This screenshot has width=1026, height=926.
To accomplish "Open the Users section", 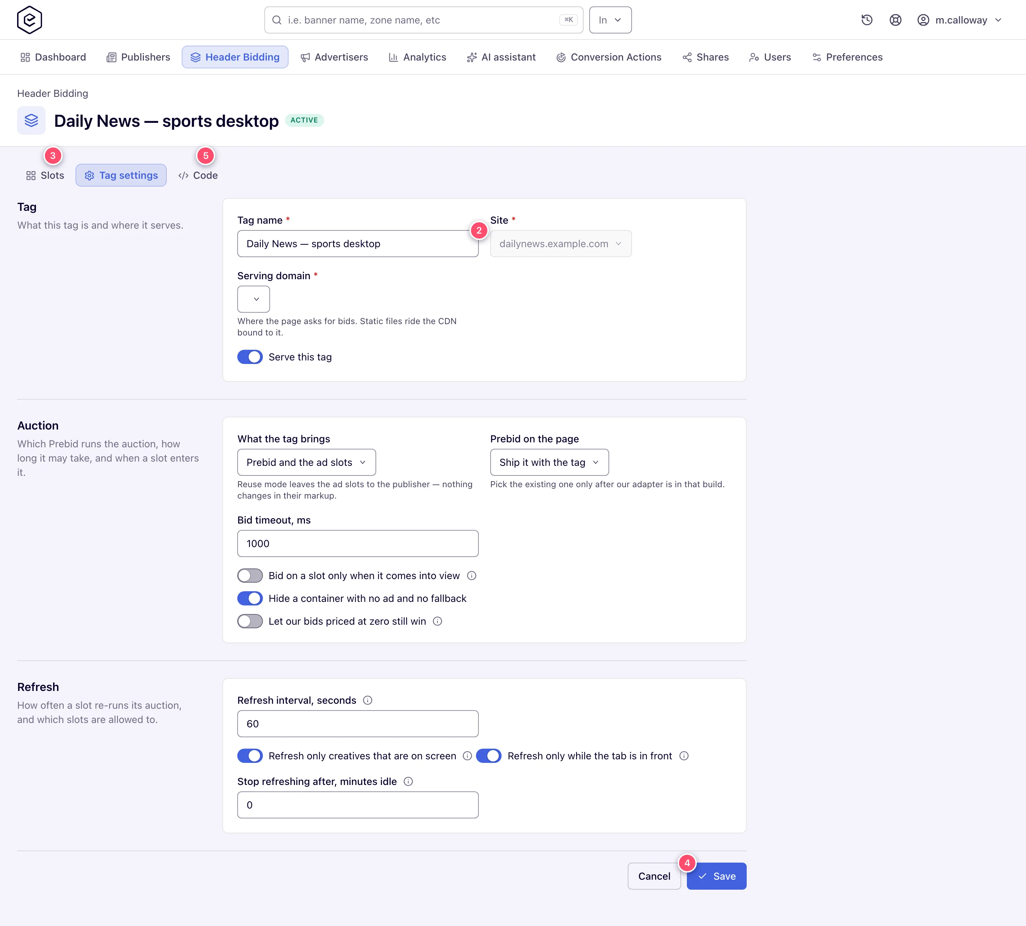I will 770,57.
